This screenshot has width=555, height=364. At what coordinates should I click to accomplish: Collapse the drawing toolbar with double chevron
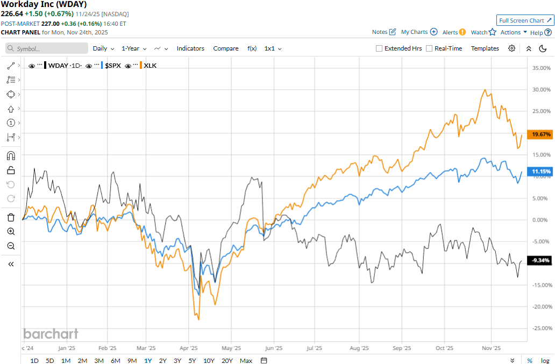11,264
